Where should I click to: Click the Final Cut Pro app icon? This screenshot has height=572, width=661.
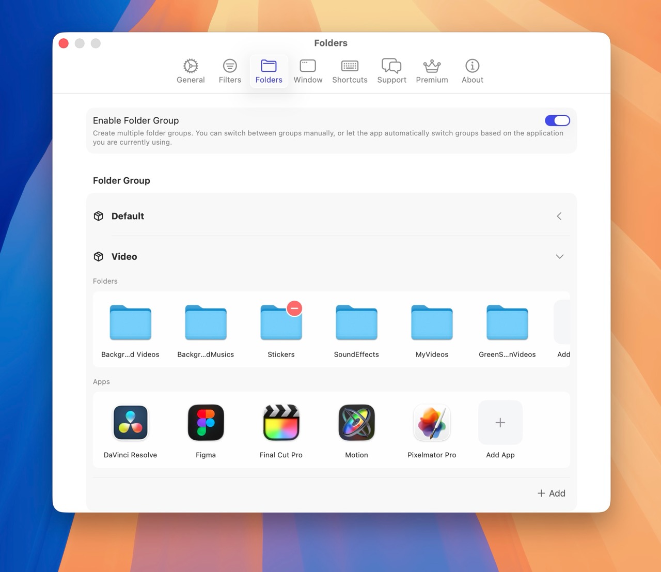pyautogui.click(x=281, y=422)
